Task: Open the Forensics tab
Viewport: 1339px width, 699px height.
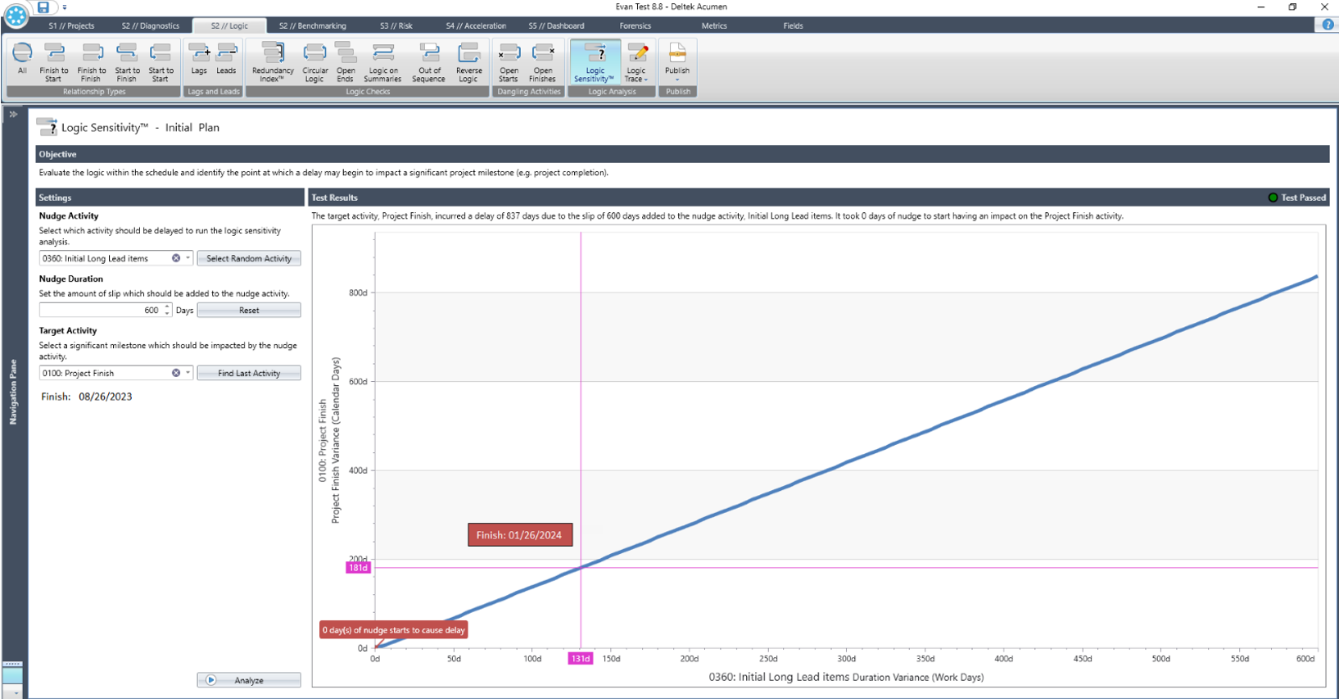Action: tap(635, 26)
